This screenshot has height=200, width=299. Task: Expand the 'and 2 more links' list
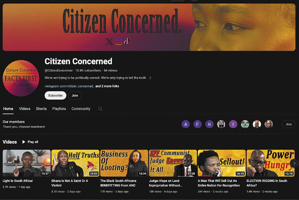(107, 86)
